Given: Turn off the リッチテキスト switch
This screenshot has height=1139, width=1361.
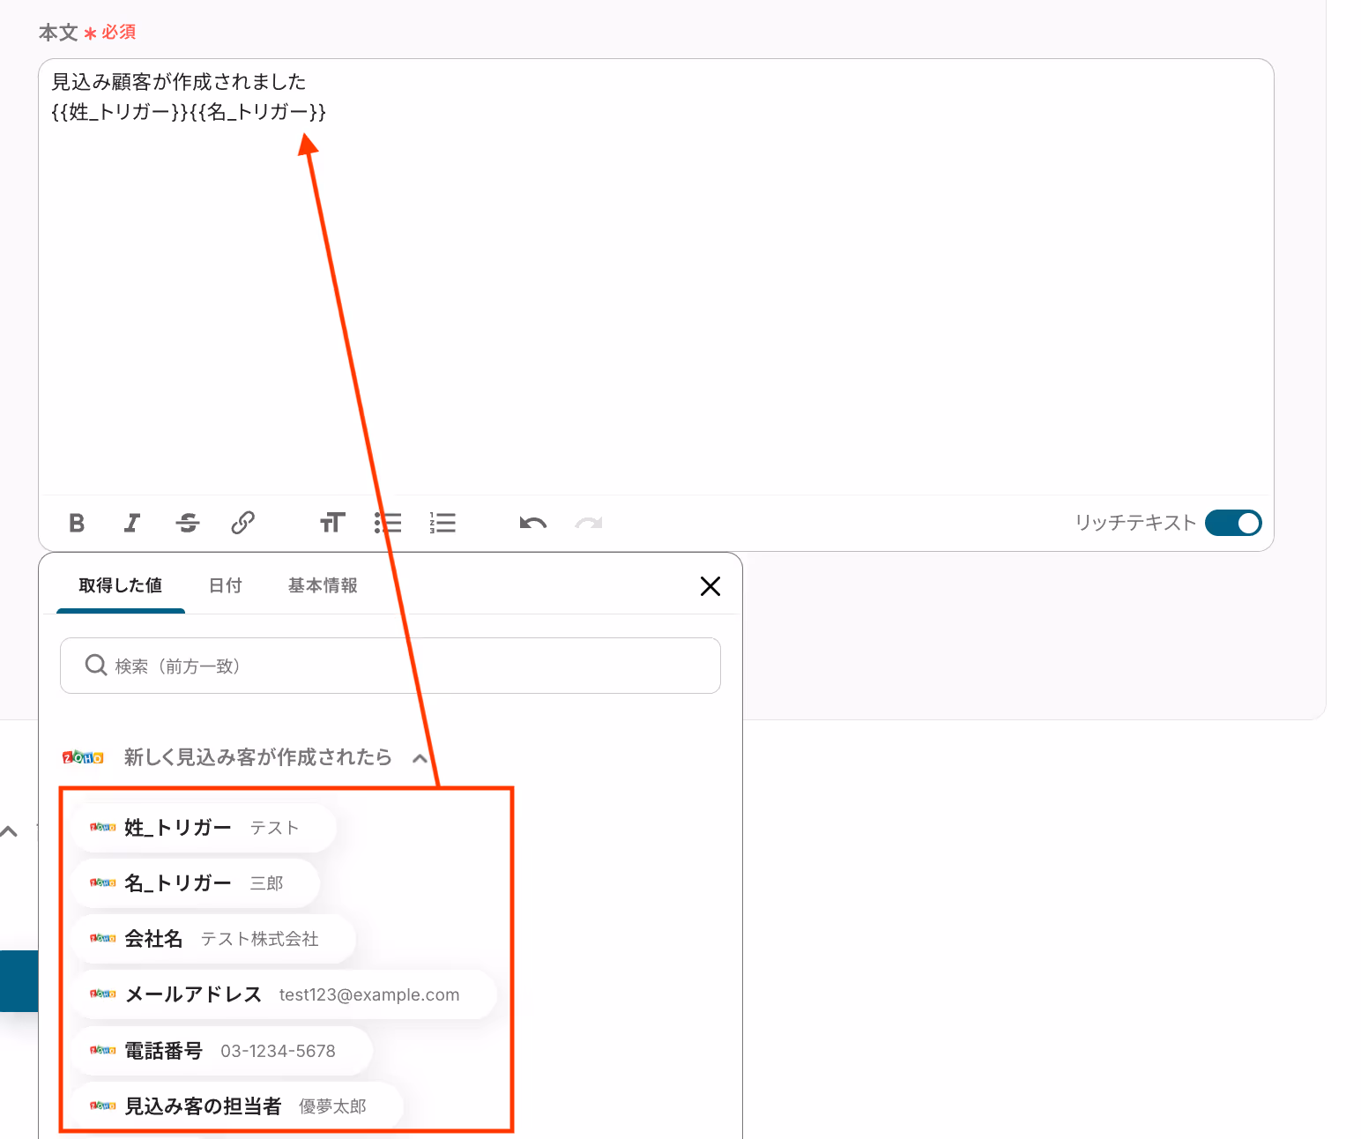Looking at the screenshot, I should (1233, 523).
